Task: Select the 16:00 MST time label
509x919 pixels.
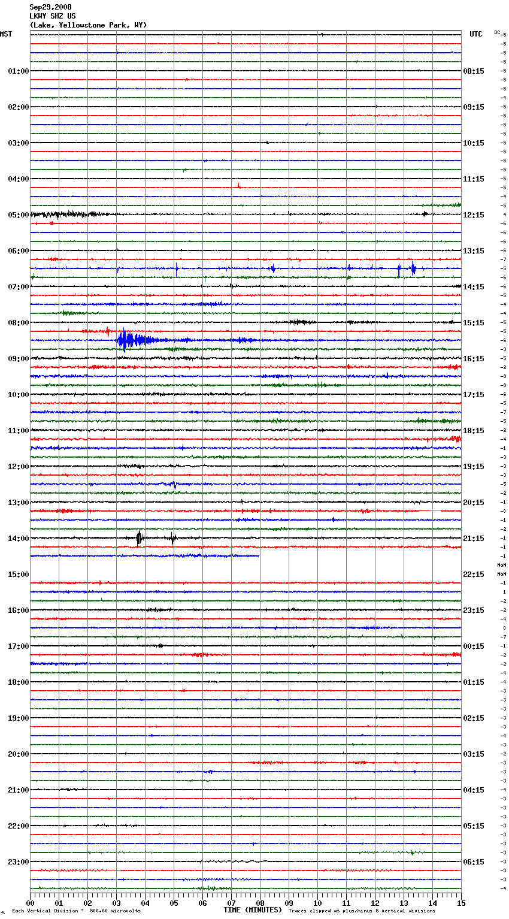Action: [19, 610]
